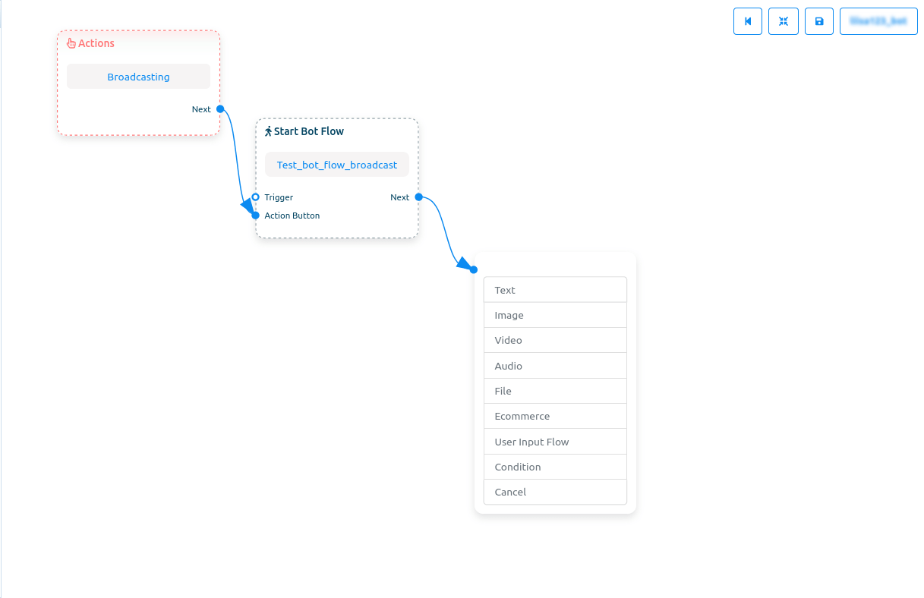Click the go-to-start skip icon button

748,21
